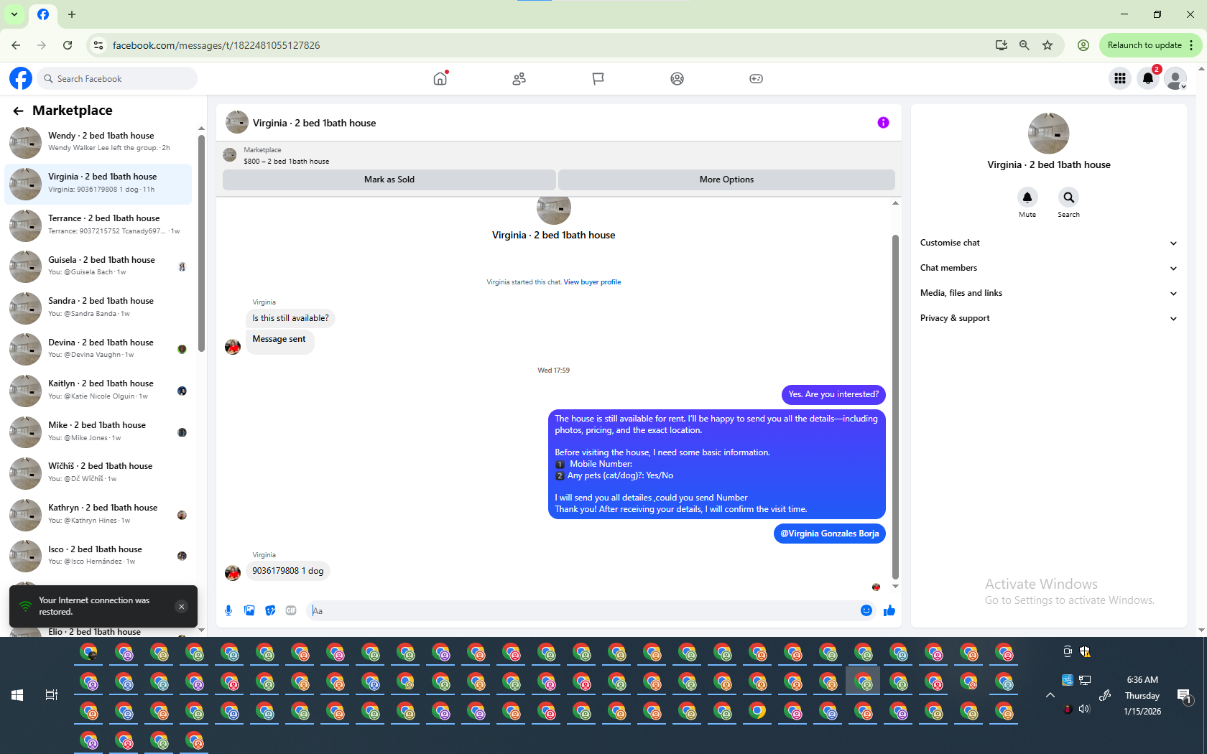Image resolution: width=1207 pixels, height=754 pixels.
Task: Show hidden system tray icons chevron
Action: click(1050, 695)
